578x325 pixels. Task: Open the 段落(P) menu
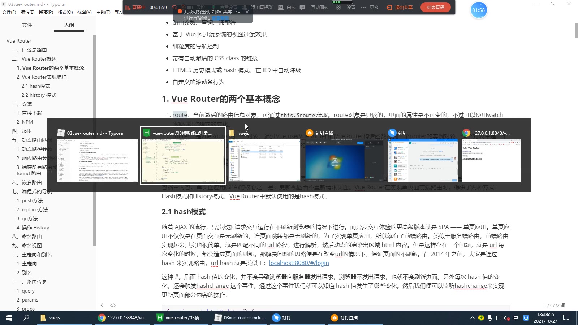(46, 12)
